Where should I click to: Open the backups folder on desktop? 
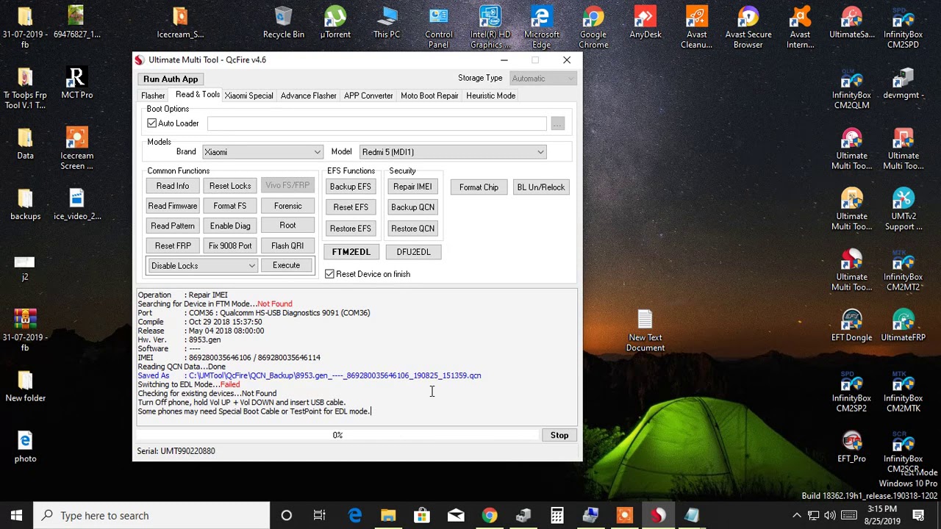[x=25, y=204]
